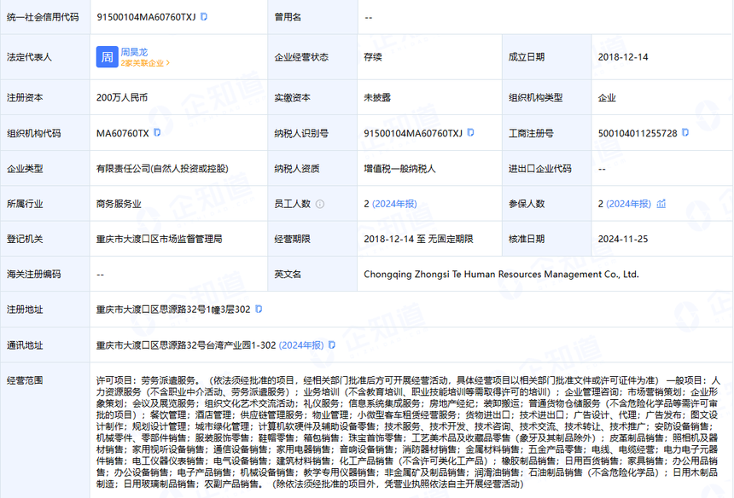Copy the registered address 注册地址
This screenshot has width=734, height=498.
pos(259,309)
